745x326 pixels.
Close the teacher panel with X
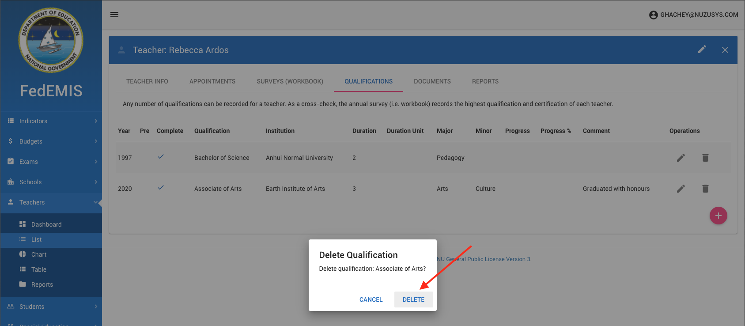(725, 50)
